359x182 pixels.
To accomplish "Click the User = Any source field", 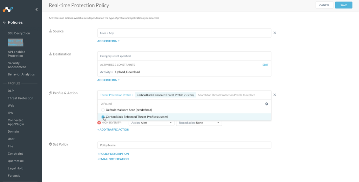I will pos(184,33).
